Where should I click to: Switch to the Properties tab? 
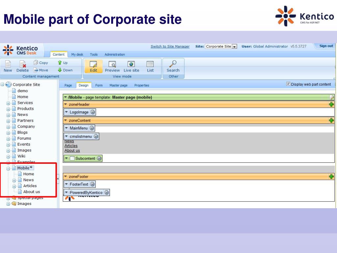coord(142,85)
